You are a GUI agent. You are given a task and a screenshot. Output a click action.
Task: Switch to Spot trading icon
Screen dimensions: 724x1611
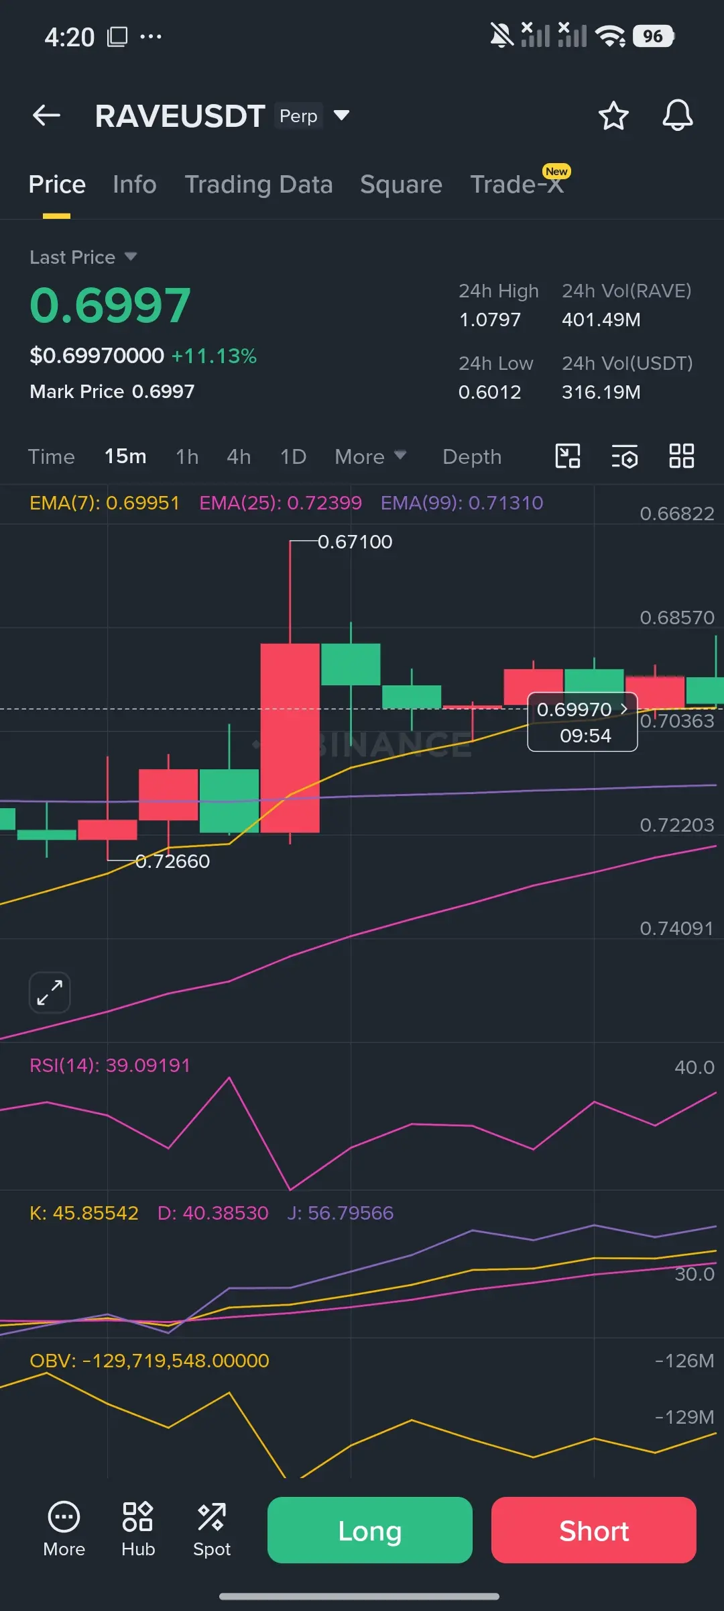coord(212,1530)
